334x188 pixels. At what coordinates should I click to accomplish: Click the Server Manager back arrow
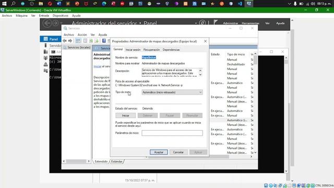coord(47,23)
